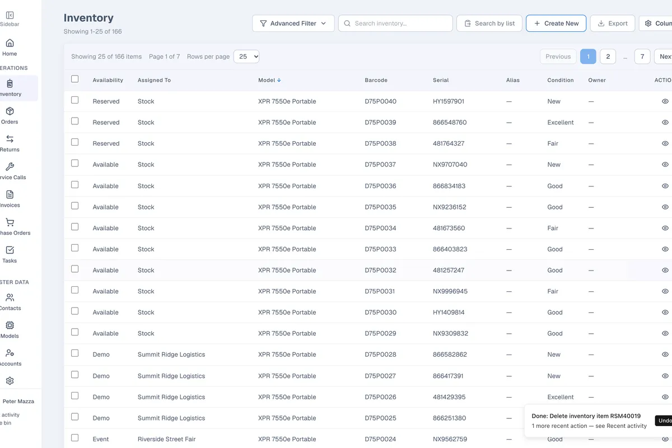View details eye icon for D75P0039
Viewport: 672px width, 448px height.
click(x=665, y=123)
